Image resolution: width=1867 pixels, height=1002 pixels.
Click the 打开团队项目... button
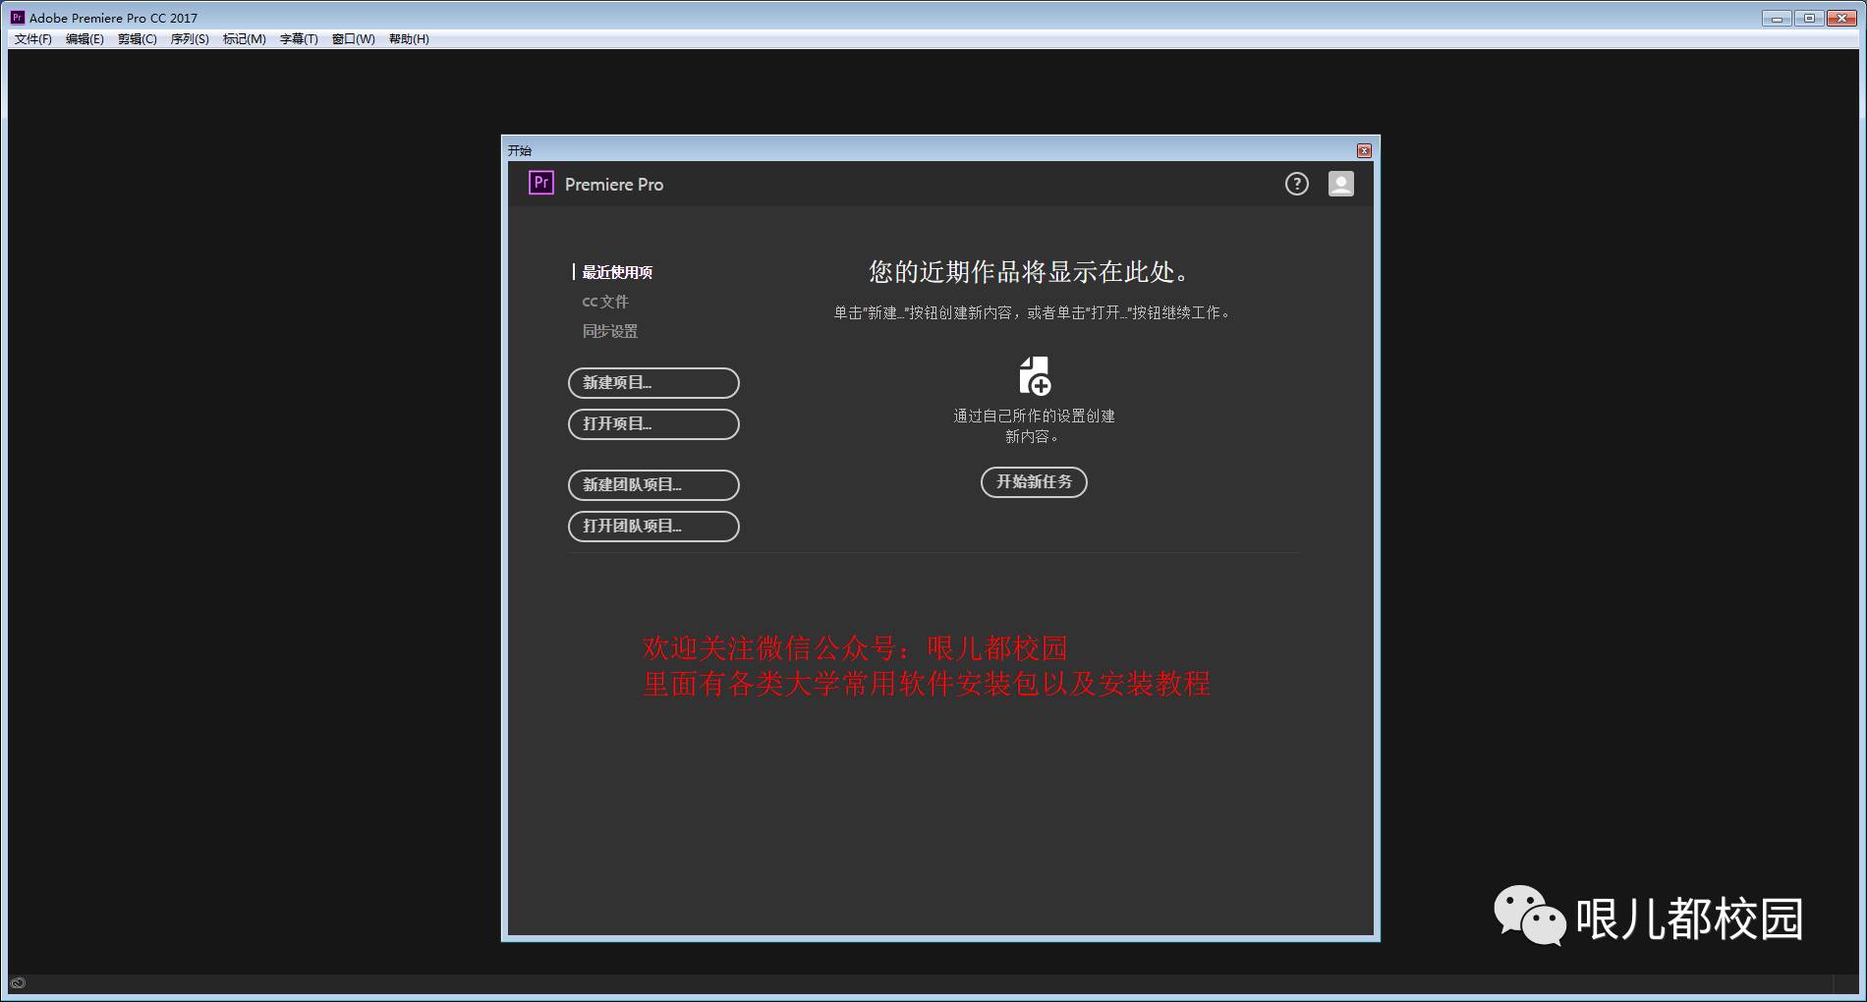[653, 527]
